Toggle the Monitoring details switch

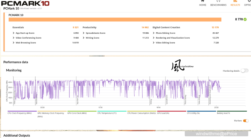click(x=244, y=71)
